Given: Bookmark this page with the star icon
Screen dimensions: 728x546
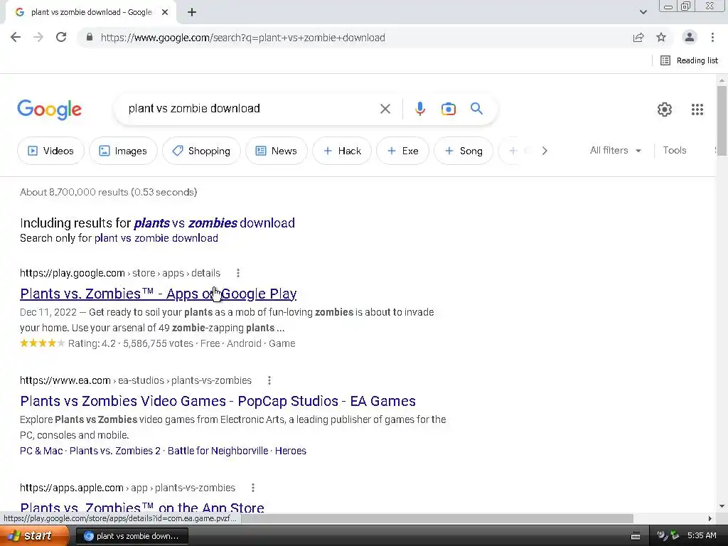Looking at the screenshot, I should 661,37.
